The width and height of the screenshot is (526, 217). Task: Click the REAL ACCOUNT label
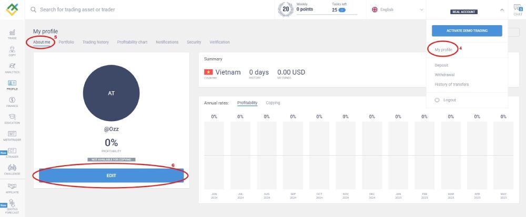coord(463,12)
